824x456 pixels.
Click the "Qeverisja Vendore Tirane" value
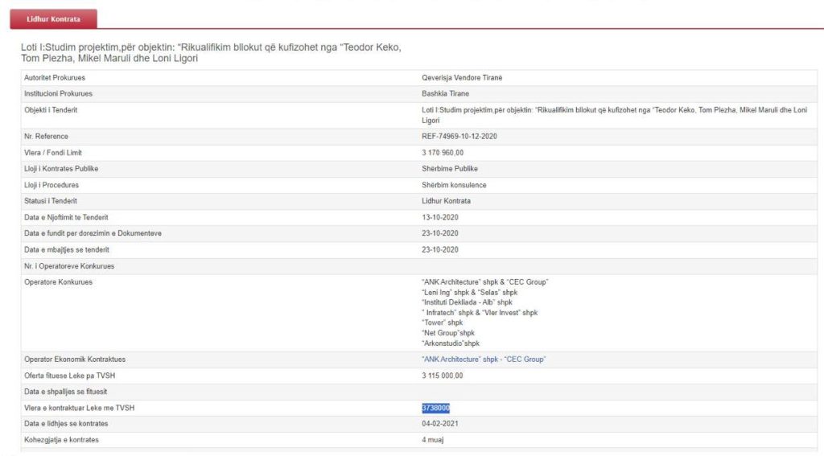[462, 77]
